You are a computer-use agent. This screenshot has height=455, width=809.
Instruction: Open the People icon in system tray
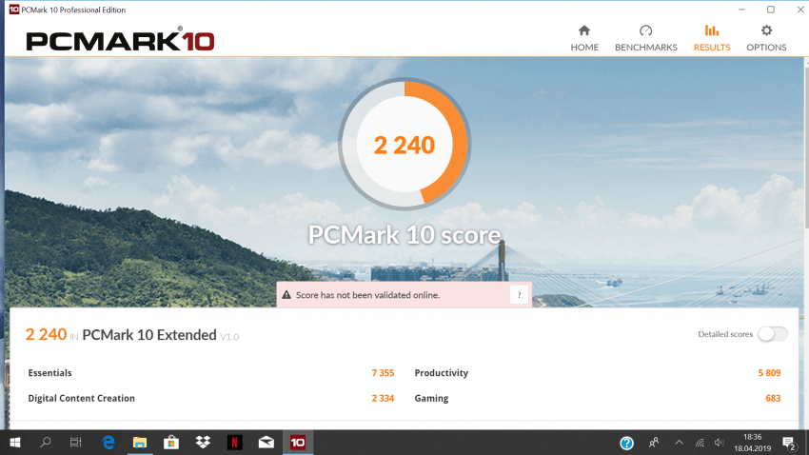click(654, 443)
